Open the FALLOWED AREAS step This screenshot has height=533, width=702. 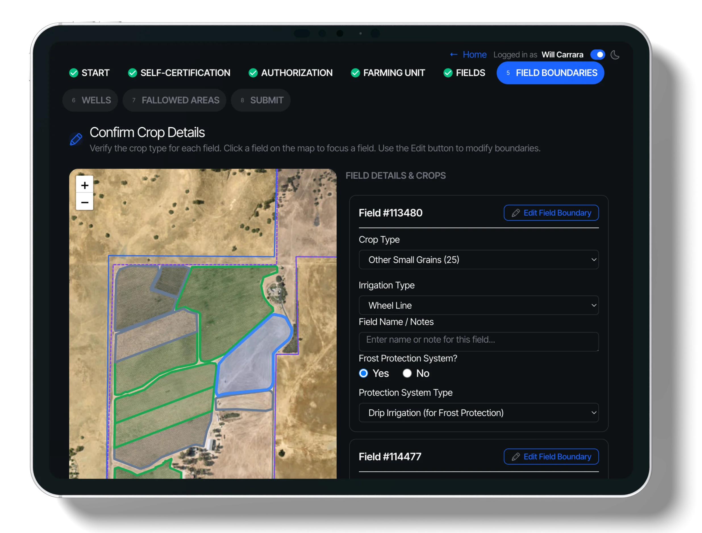click(174, 100)
